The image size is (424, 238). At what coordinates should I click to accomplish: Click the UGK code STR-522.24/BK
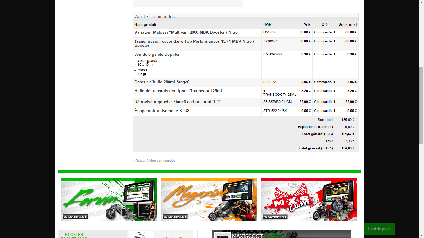click(x=275, y=111)
